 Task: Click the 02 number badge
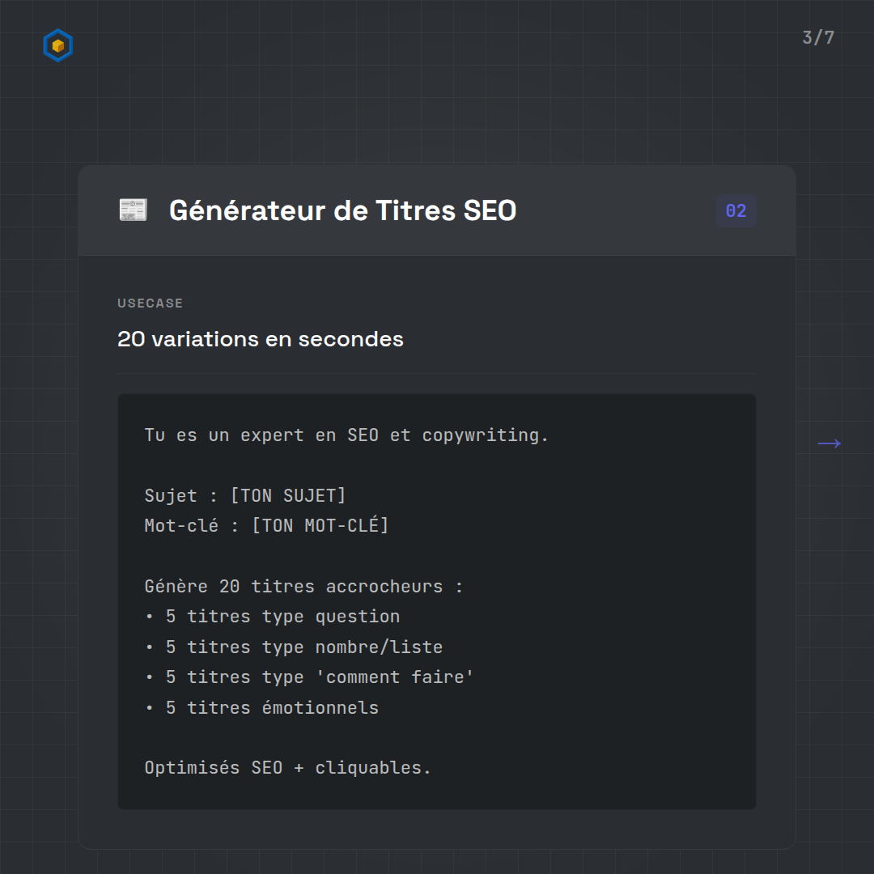pyautogui.click(x=736, y=211)
